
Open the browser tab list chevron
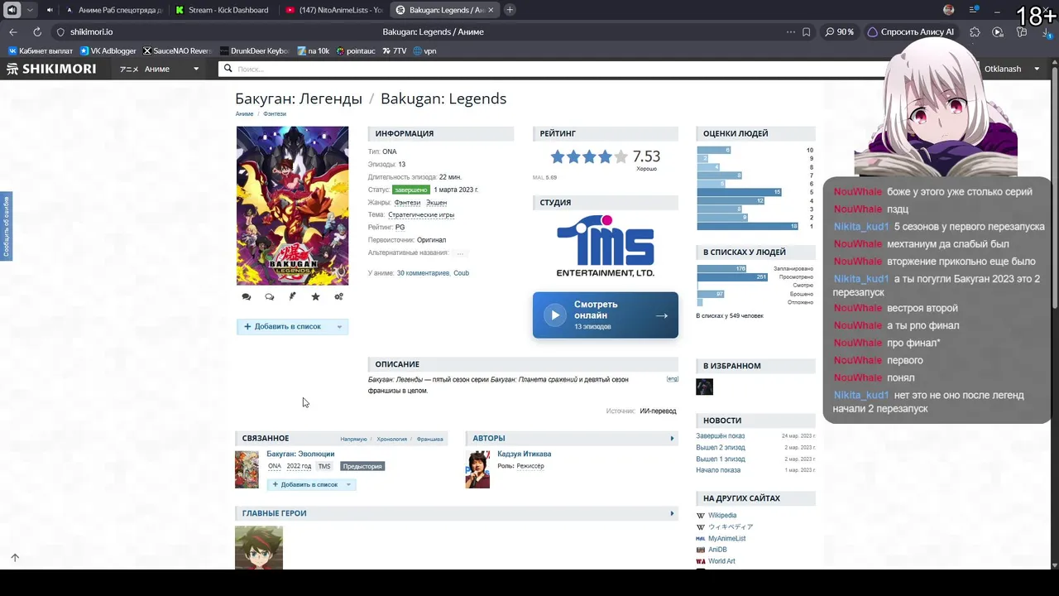click(x=31, y=10)
